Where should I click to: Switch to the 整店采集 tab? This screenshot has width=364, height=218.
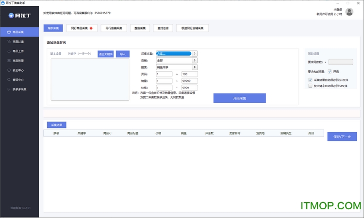[x=140, y=28]
